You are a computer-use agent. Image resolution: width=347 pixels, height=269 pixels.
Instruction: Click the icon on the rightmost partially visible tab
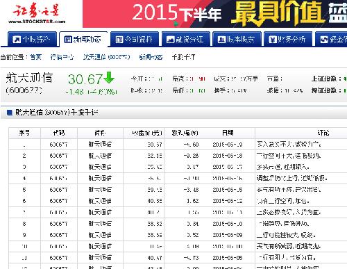pyautogui.click(x=324, y=40)
